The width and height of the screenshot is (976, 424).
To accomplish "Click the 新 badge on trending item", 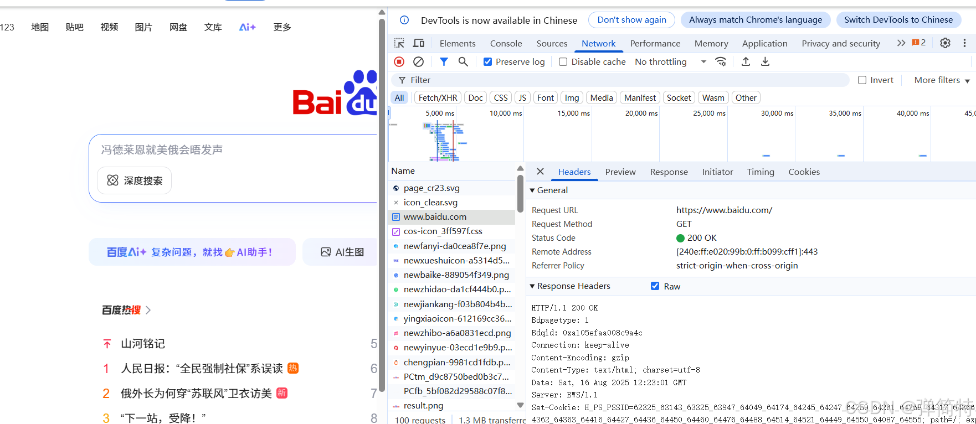I will [282, 393].
